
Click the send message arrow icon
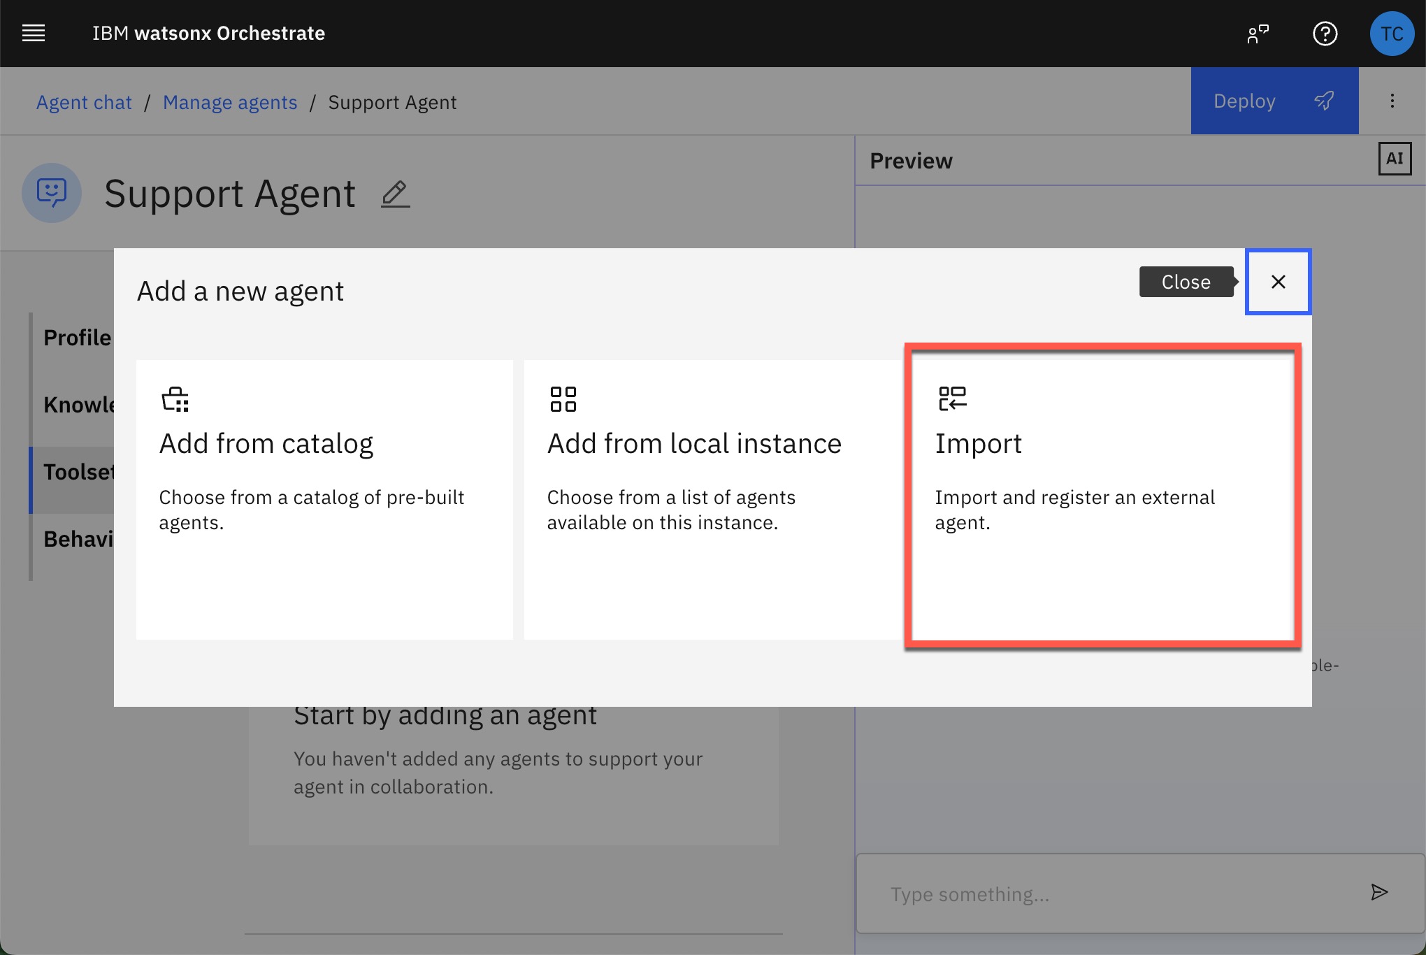1380,893
